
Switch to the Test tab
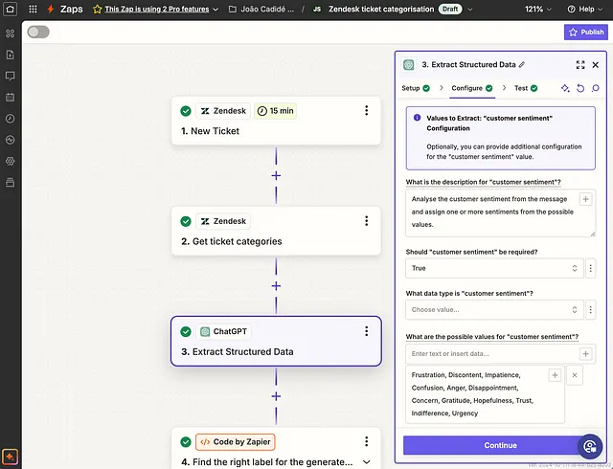[526, 88]
